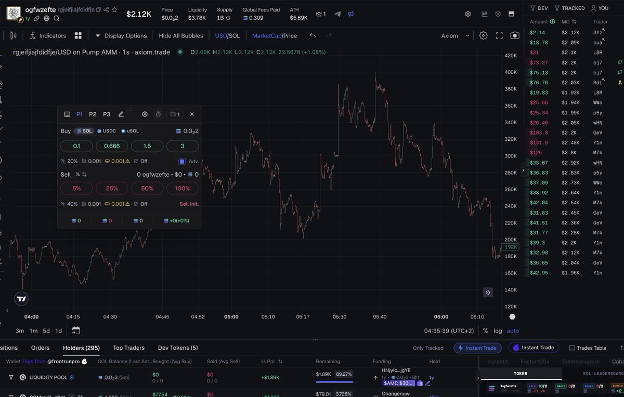Viewport: 624px width, 397px height.
Task: Take a chart snapshot with the camera
Action: point(515,35)
